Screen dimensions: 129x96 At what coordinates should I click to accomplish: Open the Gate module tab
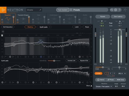(39, 19)
